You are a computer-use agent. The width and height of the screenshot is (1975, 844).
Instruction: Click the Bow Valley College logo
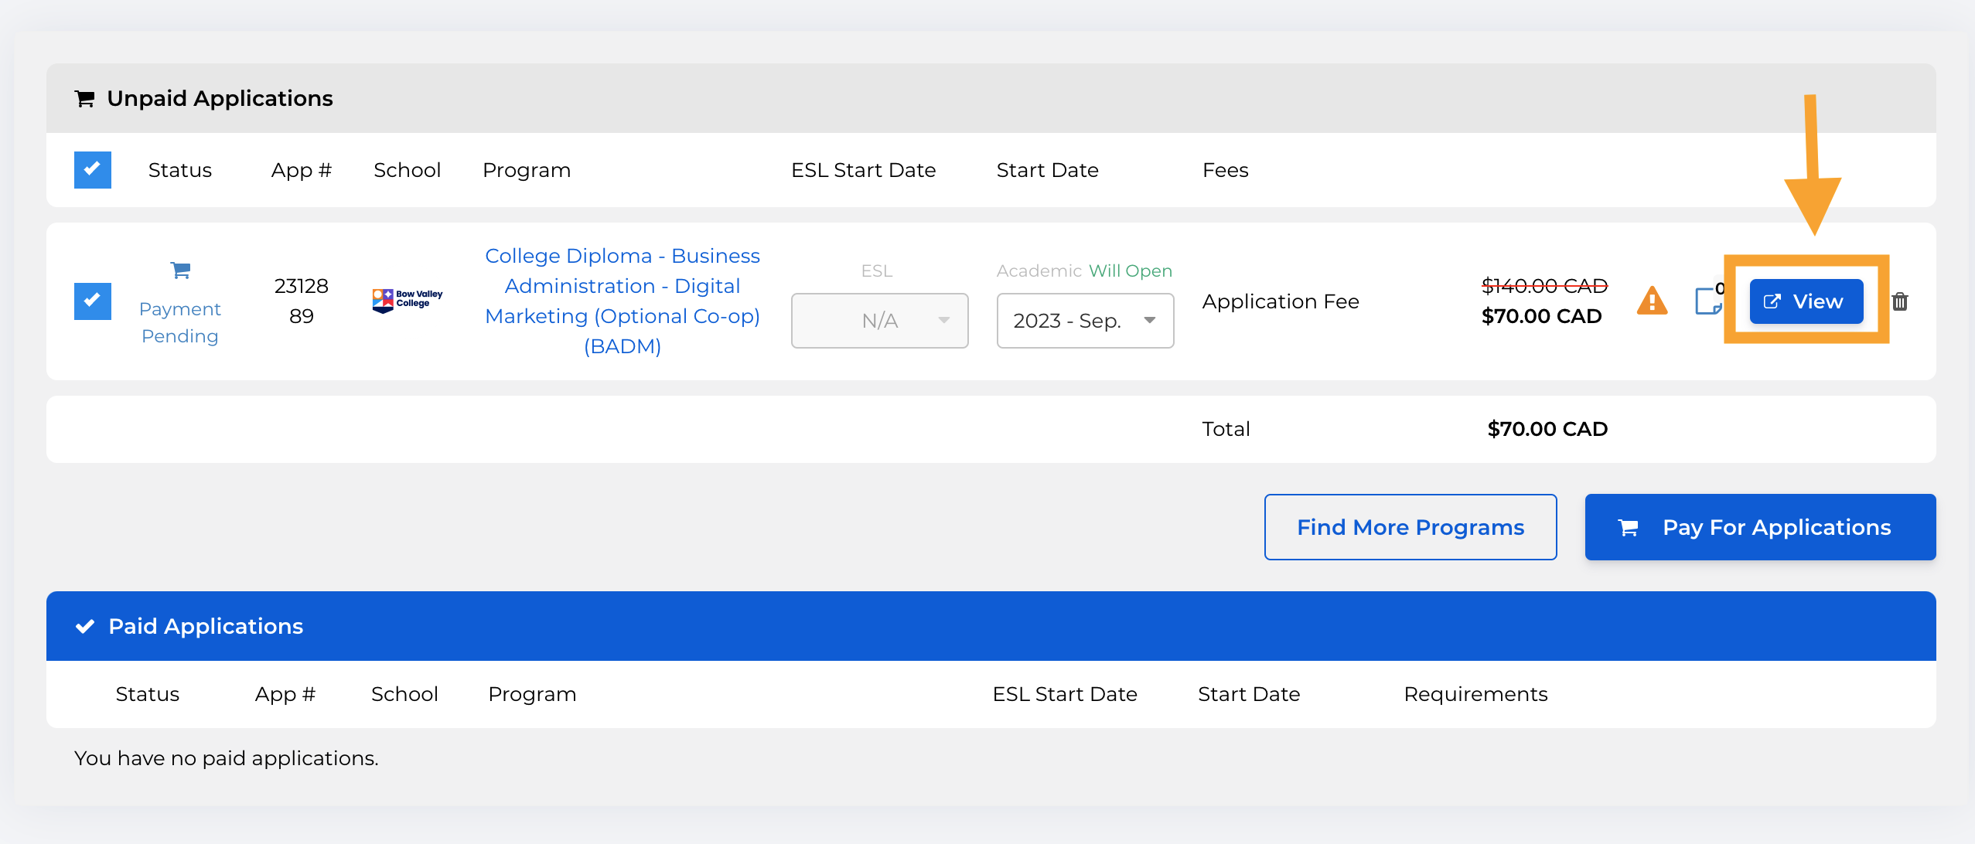[x=407, y=300]
